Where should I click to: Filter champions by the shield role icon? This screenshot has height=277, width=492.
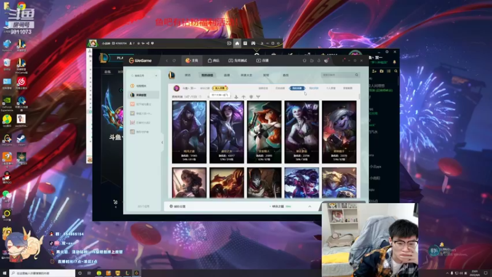251,97
